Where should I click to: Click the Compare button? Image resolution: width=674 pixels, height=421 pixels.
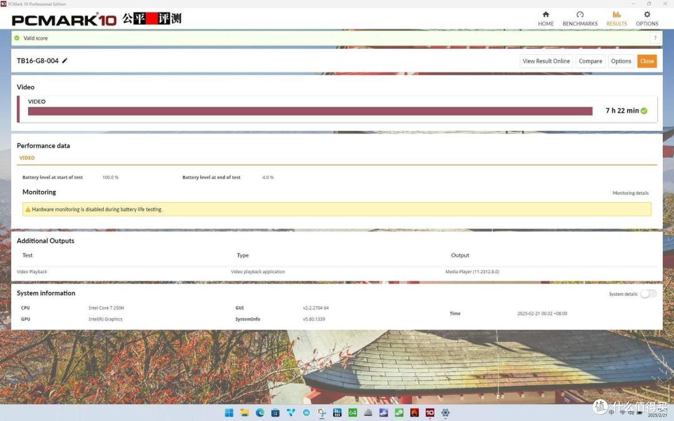pos(590,61)
